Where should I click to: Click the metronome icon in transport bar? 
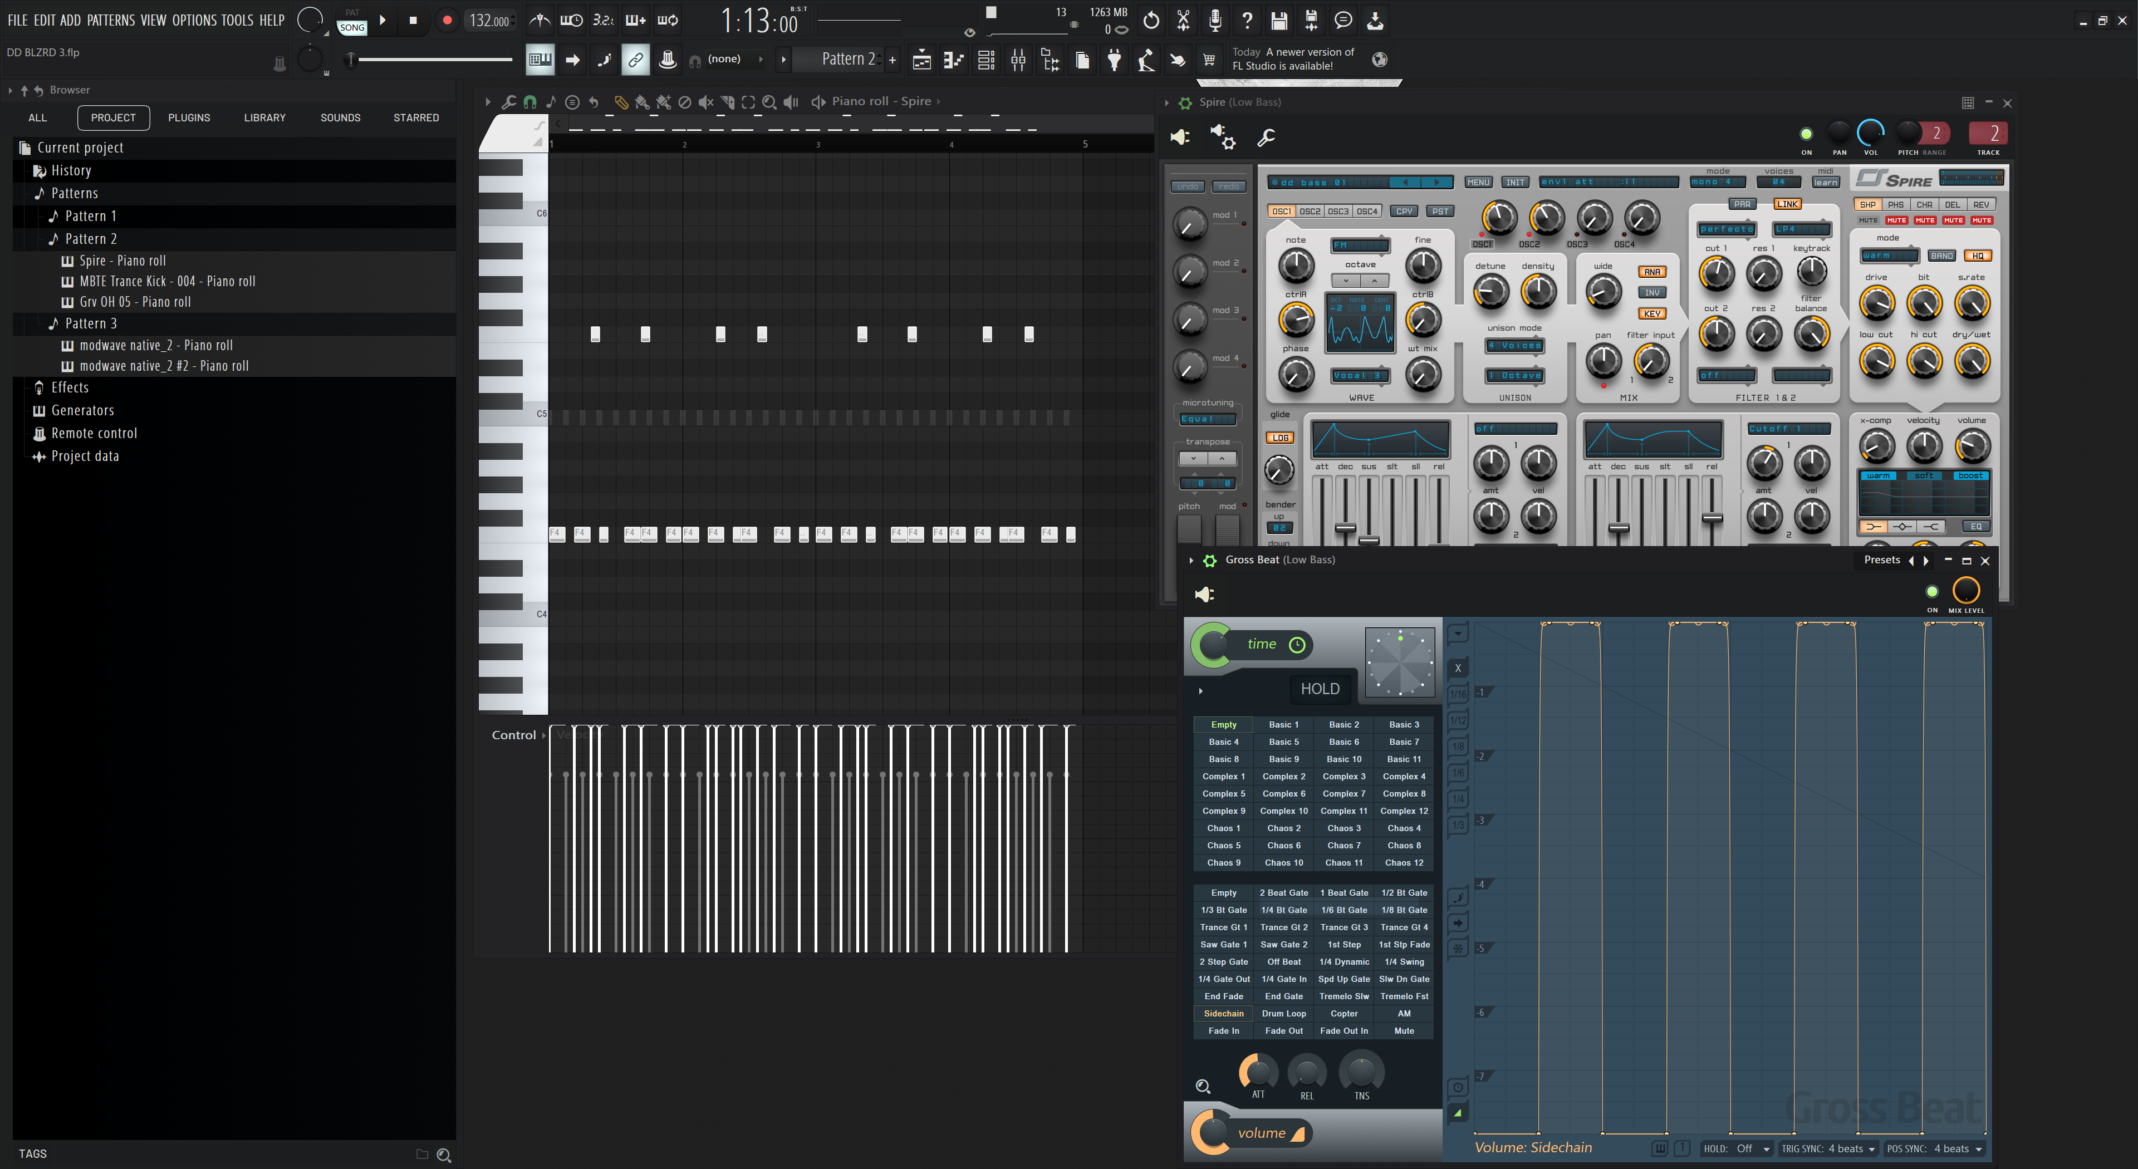(x=540, y=20)
